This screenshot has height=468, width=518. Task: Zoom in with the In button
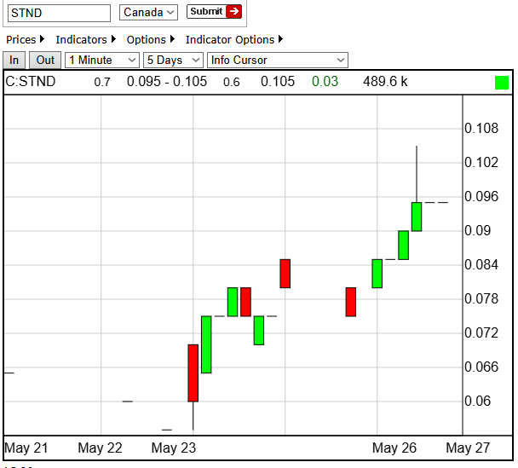coord(14,61)
